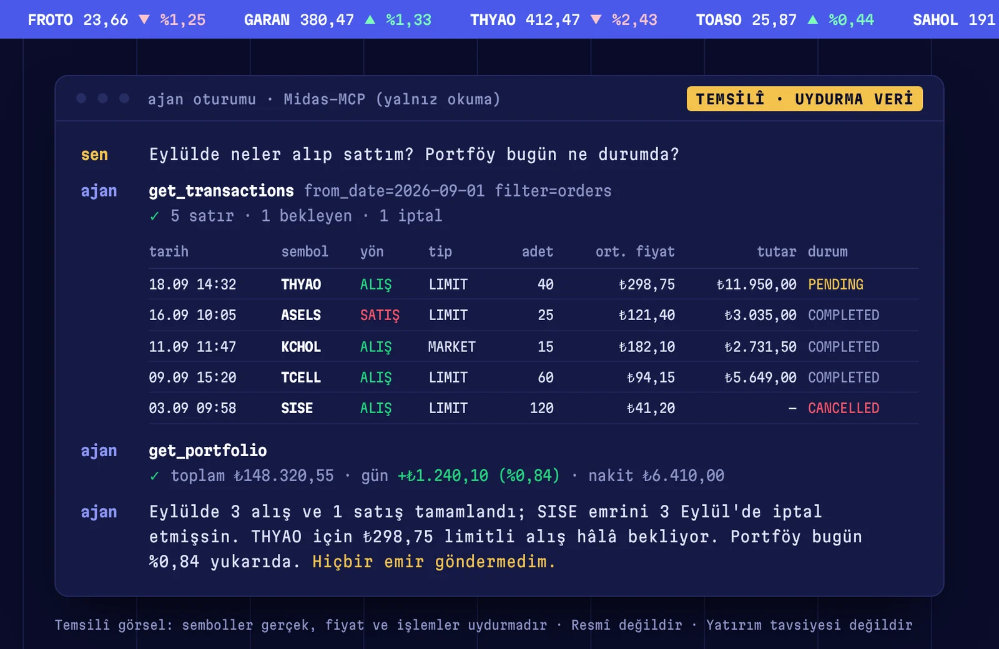Click the SISE symbol in the table
The width and height of the screenshot is (999, 649).
click(x=297, y=408)
